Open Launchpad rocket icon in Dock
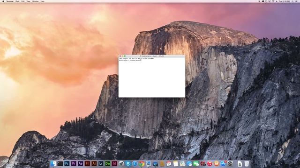 tap(121, 163)
